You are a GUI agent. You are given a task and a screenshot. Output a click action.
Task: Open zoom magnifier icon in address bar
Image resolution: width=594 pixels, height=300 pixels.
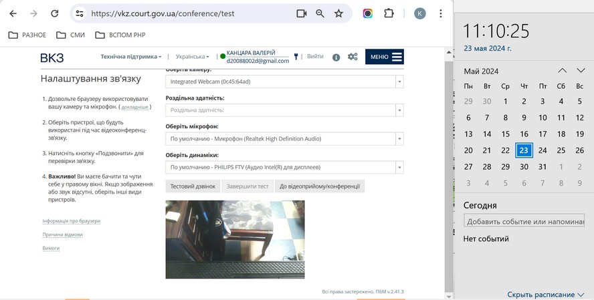pyautogui.click(x=320, y=13)
